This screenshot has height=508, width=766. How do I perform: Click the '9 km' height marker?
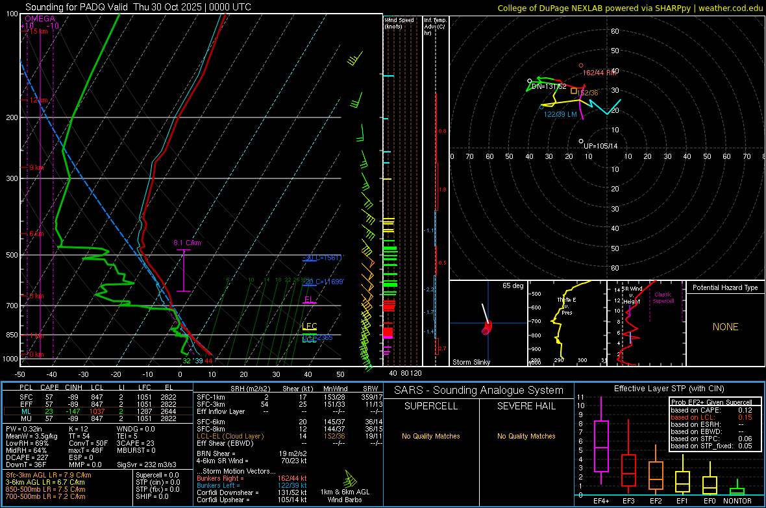point(36,167)
